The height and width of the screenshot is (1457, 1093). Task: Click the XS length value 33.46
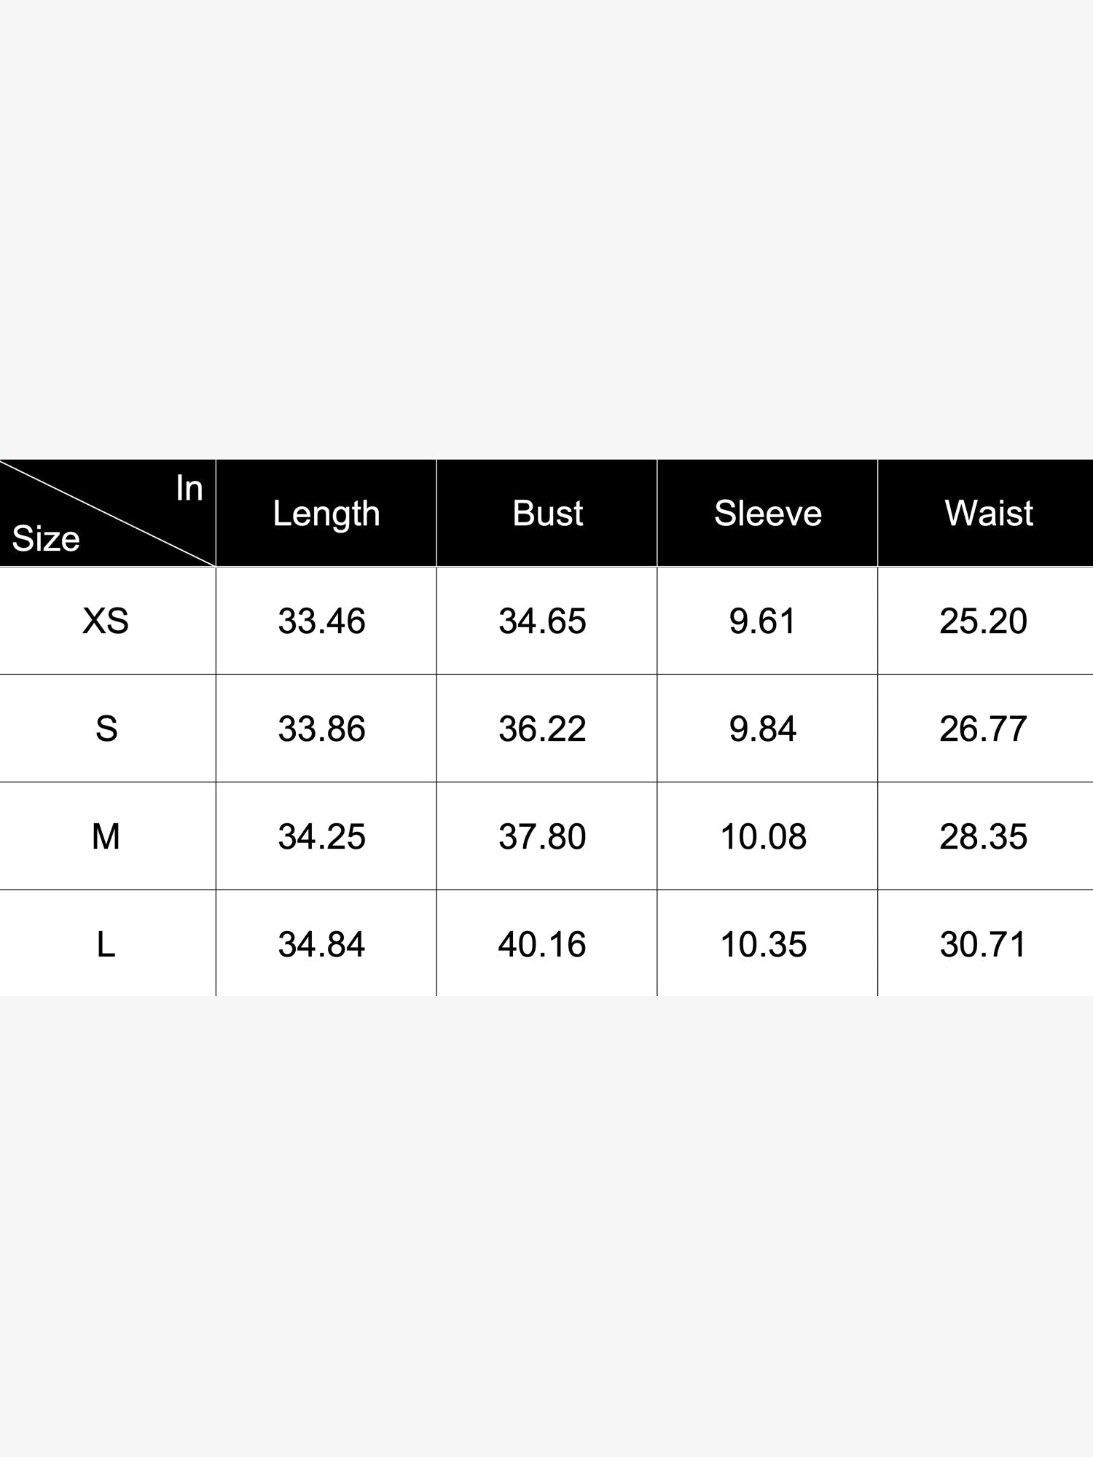coord(321,621)
